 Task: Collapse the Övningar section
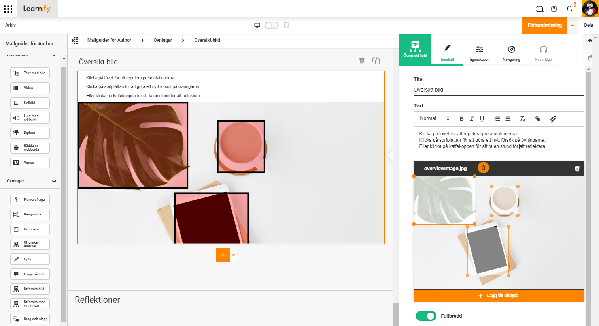pyautogui.click(x=54, y=181)
